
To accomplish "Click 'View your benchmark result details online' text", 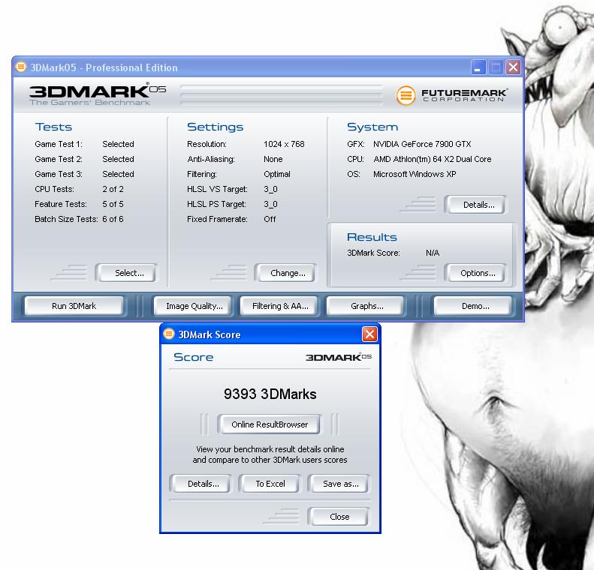I will [x=270, y=449].
